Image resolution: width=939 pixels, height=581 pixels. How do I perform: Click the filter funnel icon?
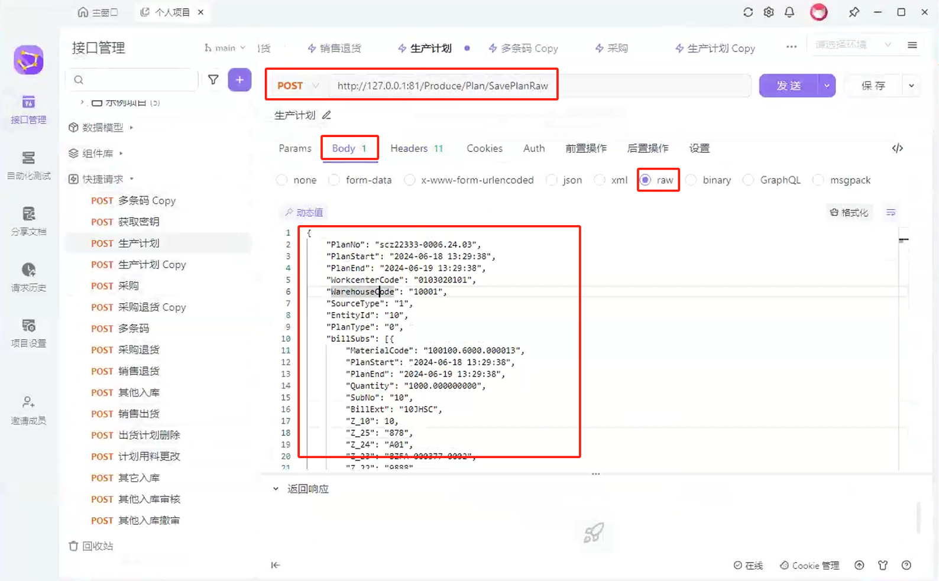[x=213, y=80]
